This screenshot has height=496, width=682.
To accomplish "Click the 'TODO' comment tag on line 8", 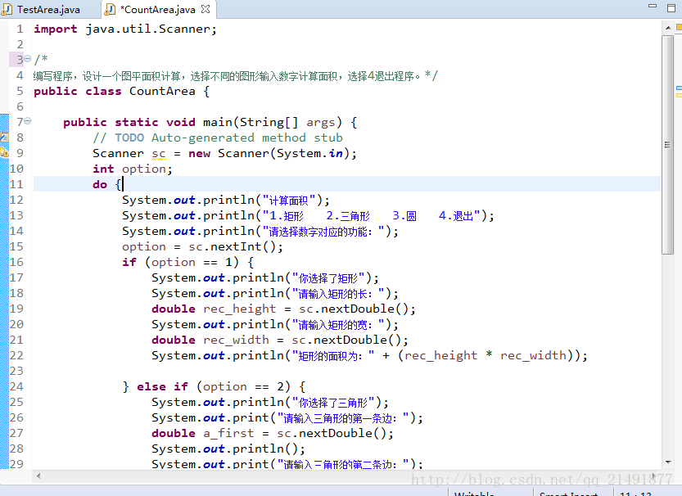I will point(129,138).
